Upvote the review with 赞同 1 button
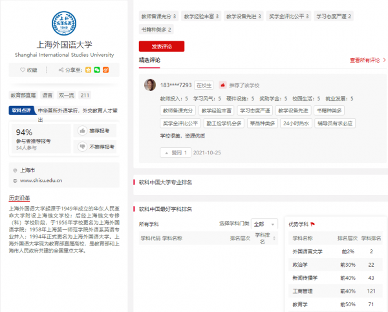Screen dimensions: 388x312 (175, 152)
